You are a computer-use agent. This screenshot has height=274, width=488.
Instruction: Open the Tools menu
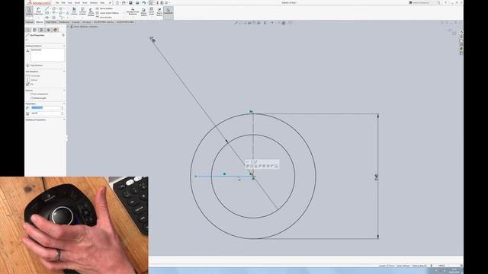click(85, 3)
